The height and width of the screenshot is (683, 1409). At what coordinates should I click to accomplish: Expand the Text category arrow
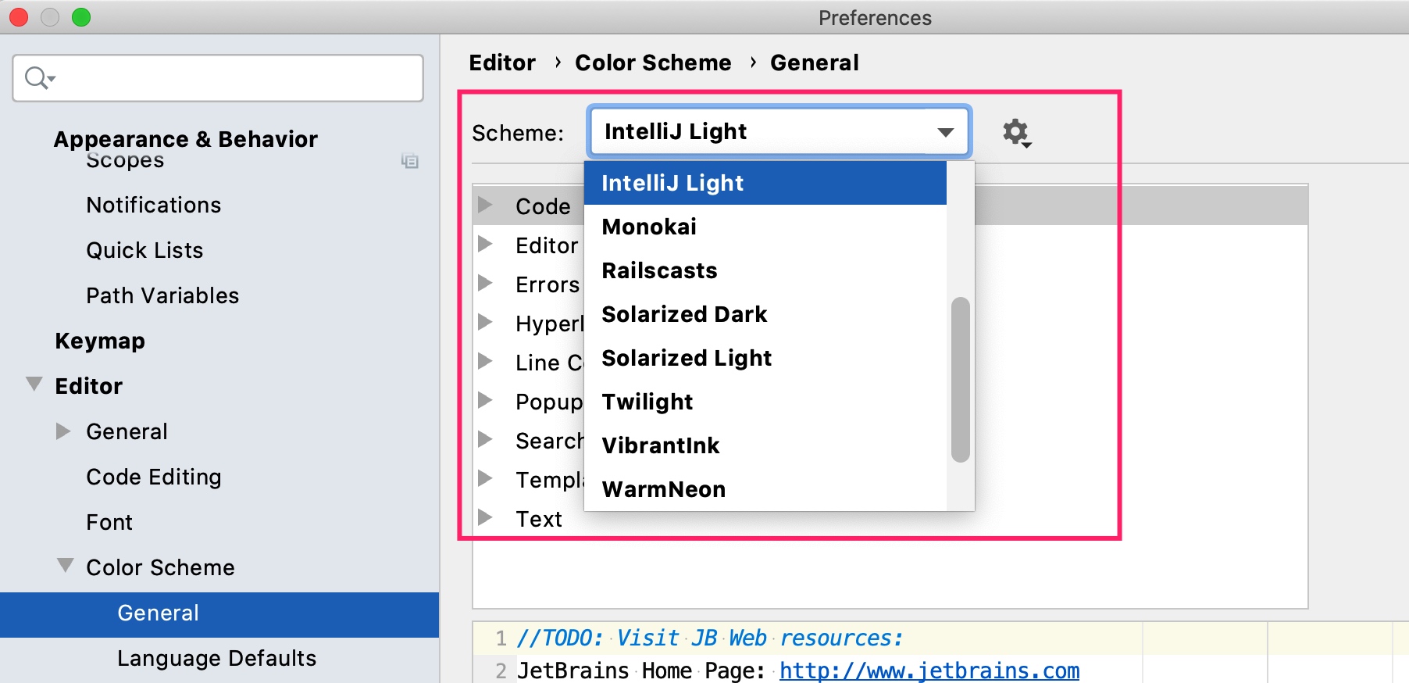485,517
